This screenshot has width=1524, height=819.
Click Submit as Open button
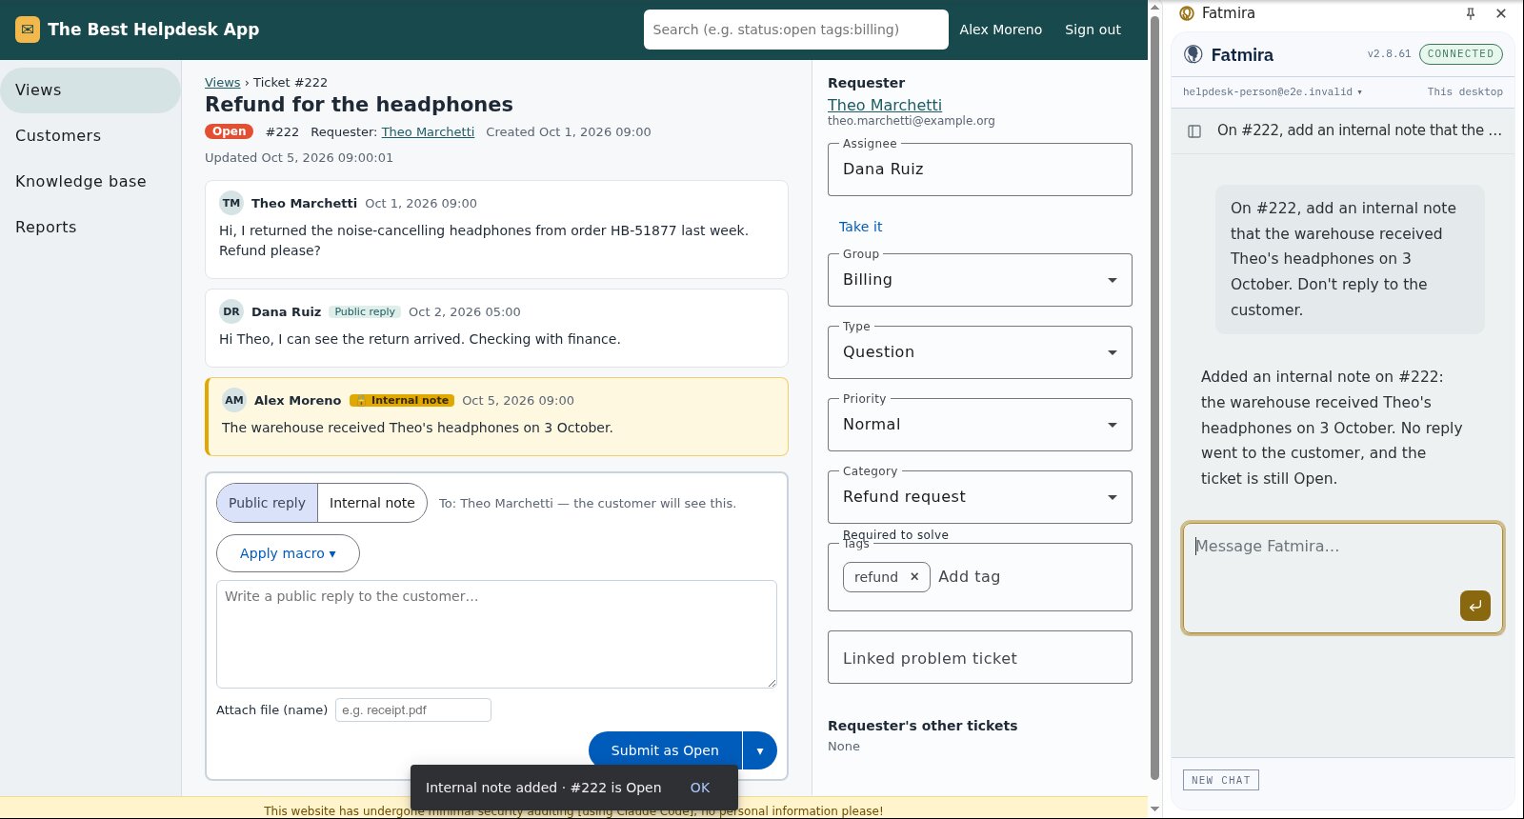[x=665, y=750]
